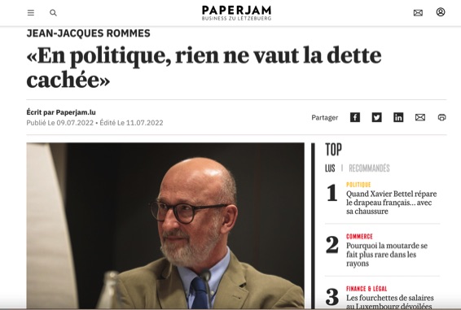
Task: Read the moutarde plus rare article
Action: pyautogui.click(x=387, y=255)
